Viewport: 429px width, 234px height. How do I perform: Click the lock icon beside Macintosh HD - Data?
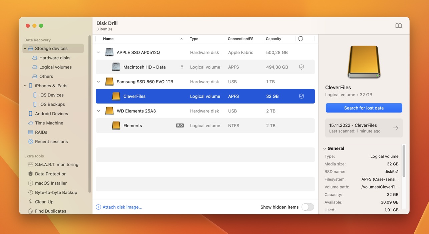pos(182,67)
